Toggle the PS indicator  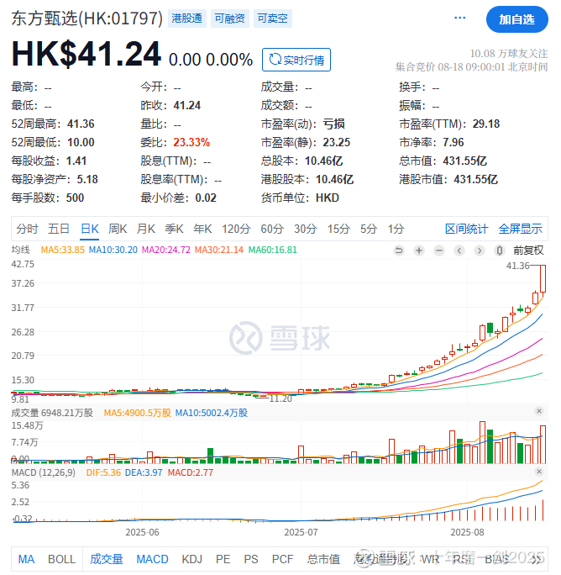click(251, 559)
